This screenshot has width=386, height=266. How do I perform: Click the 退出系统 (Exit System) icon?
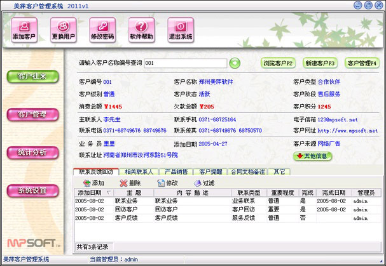(x=180, y=29)
